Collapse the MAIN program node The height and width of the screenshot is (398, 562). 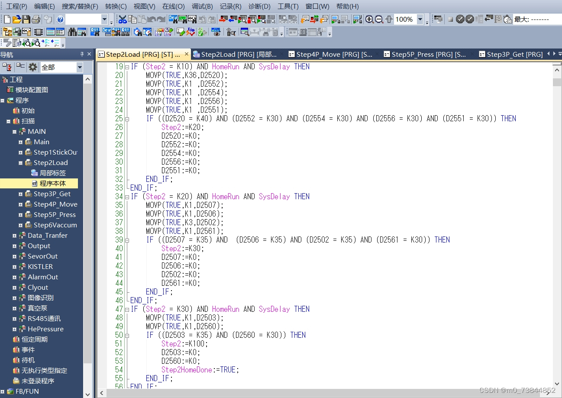(14, 132)
